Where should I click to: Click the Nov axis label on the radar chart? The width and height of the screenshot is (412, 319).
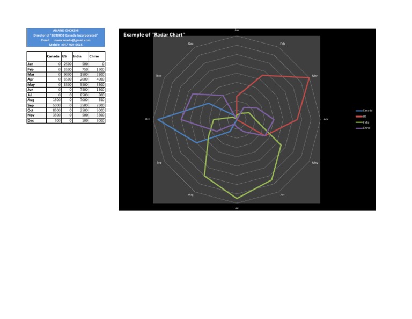(x=159, y=76)
